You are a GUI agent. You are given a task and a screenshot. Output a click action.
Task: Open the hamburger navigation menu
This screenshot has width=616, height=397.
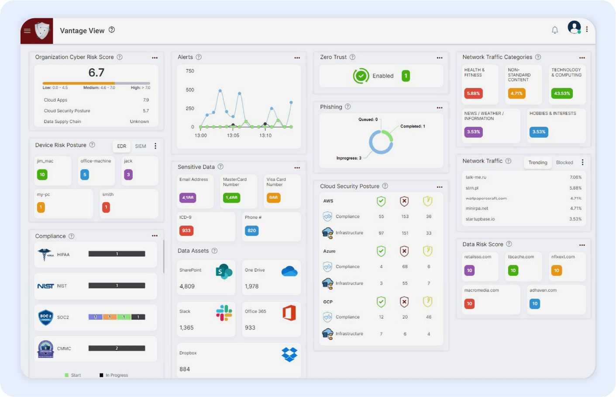(27, 31)
